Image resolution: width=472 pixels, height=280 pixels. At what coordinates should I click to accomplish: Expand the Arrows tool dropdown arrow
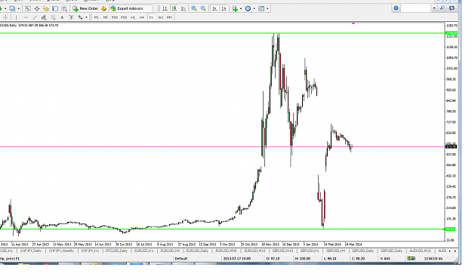[86, 17]
